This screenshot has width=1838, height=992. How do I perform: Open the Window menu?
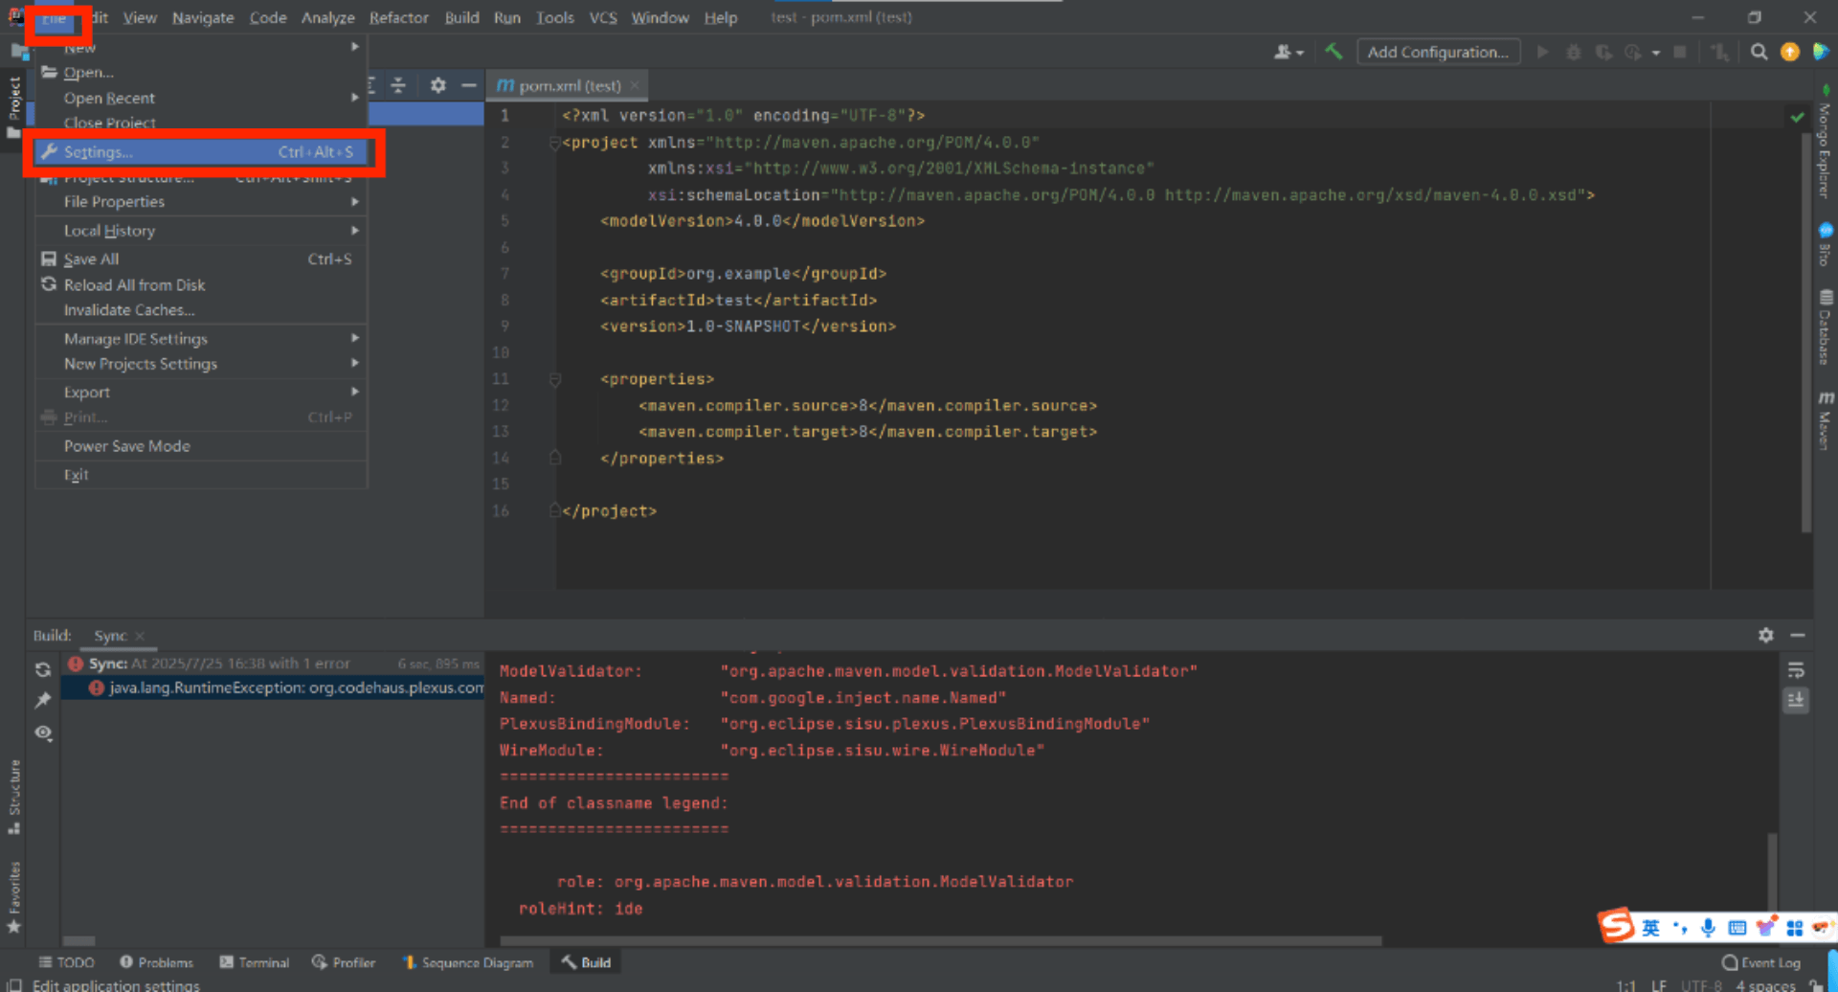click(x=660, y=17)
